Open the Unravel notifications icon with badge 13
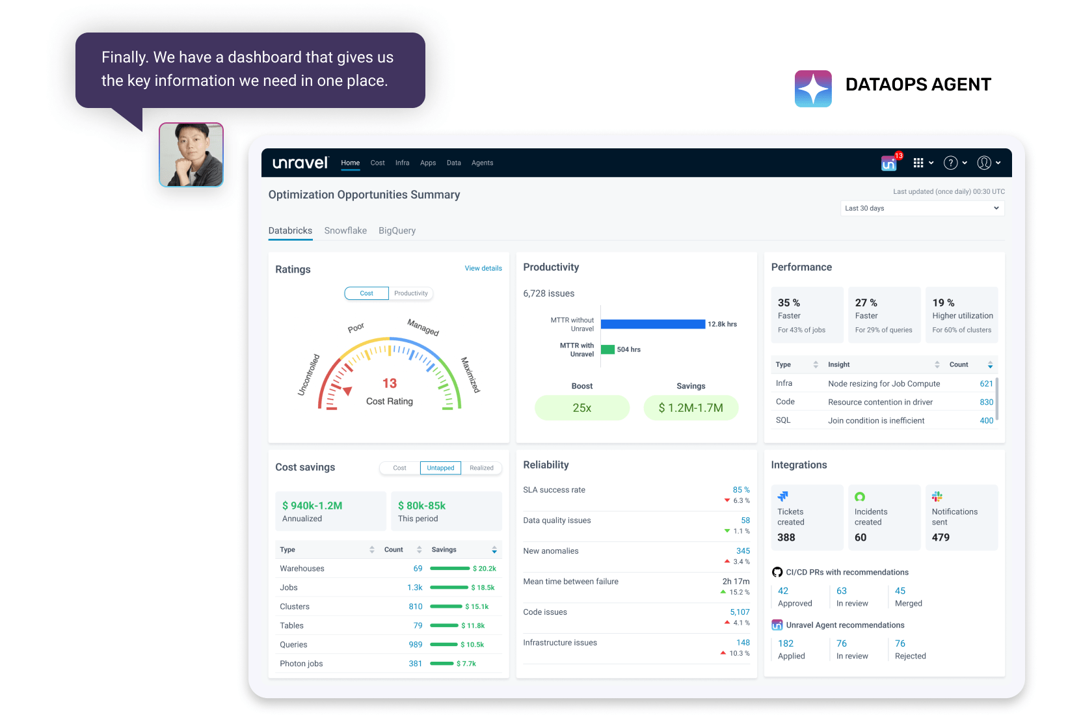The width and height of the screenshot is (1081, 717). 889,163
